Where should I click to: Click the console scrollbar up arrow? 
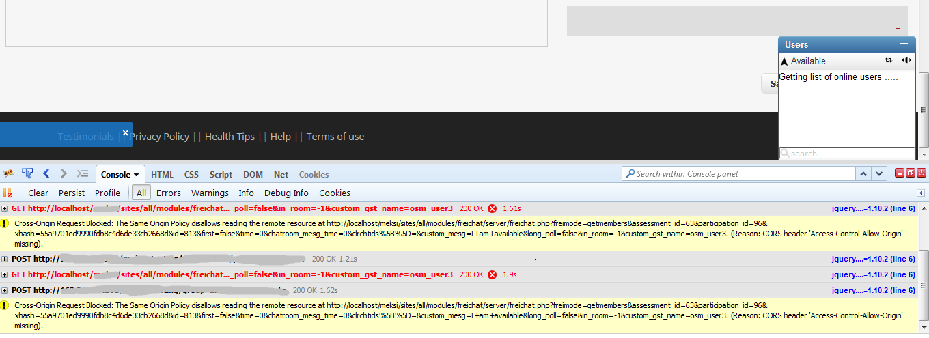tap(923, 207)
